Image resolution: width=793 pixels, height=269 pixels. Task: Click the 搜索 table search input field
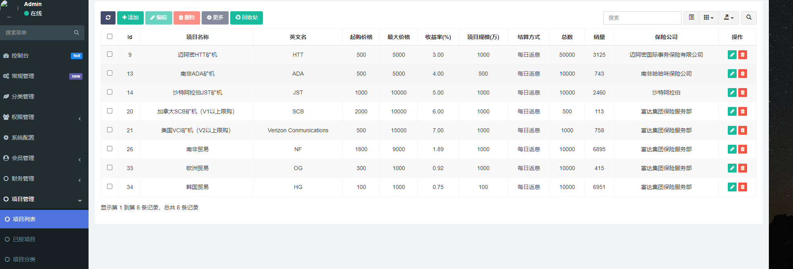pyautogui.click(x=642, y=18)
